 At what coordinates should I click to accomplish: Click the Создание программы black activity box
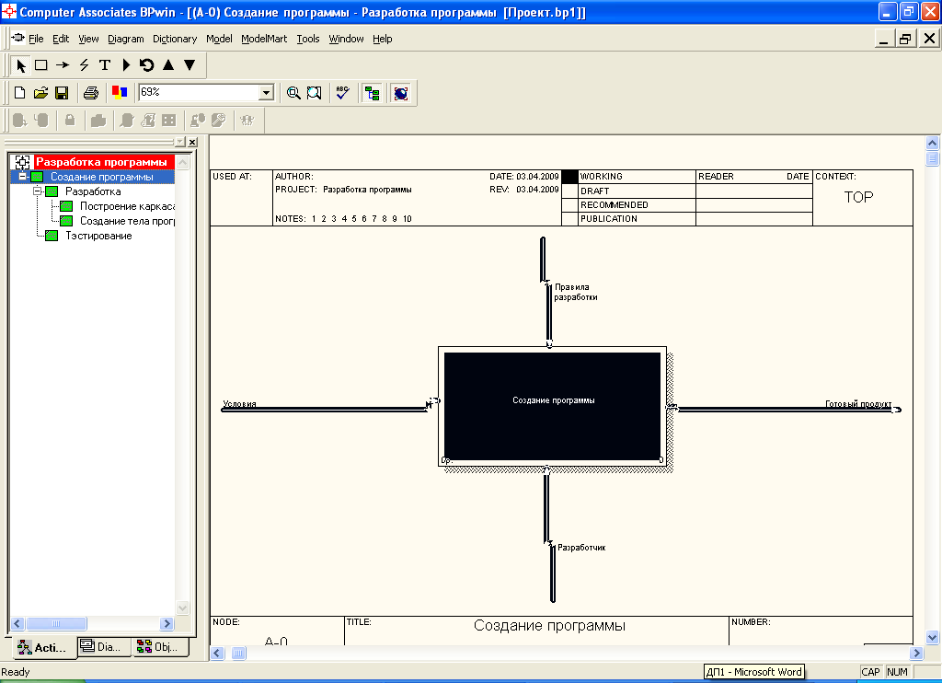click(552, 405)
